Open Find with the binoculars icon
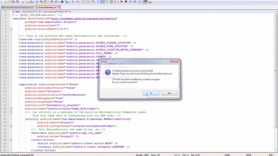This screenshot has width=278, height=156. (x=62, y=2)
